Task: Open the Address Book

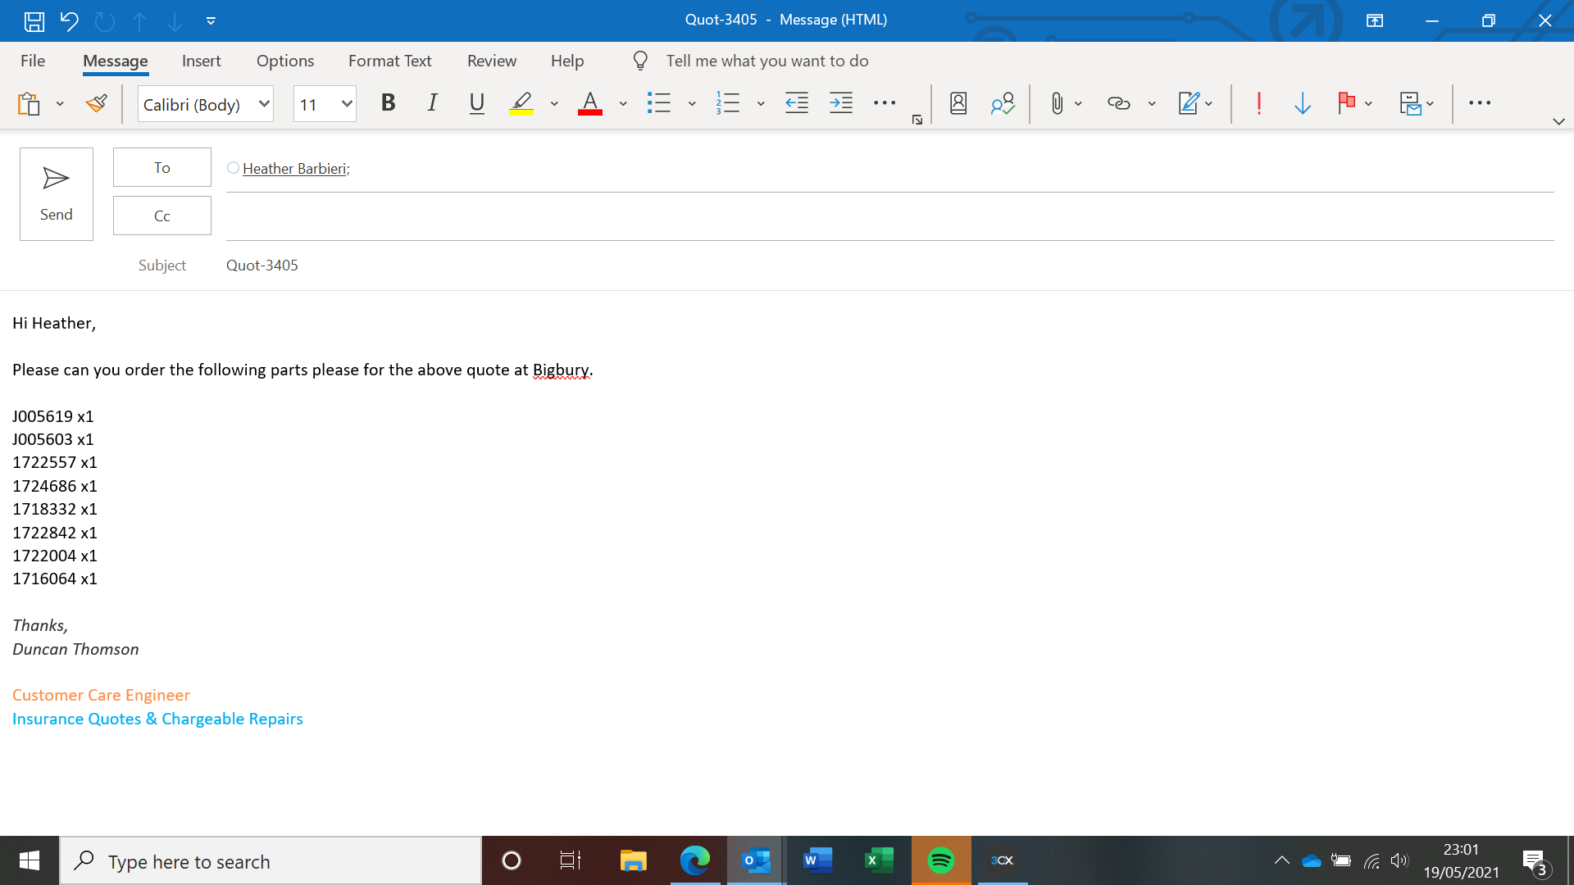Action: click(958, 103)
